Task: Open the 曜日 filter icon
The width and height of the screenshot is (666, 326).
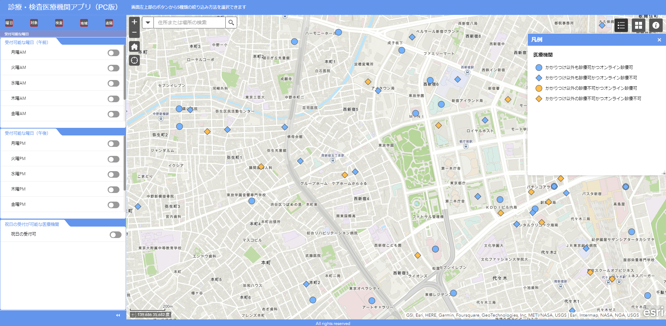Action: click(9, 23)
